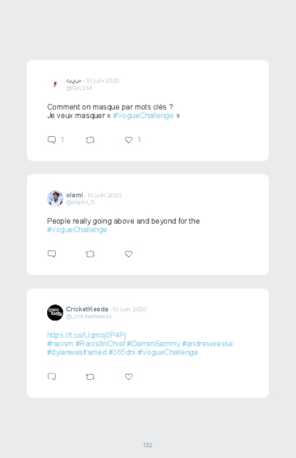The height and width of the screenshot is (458, 296).
Task: Reply to the CricketKeeda tweet
Action: tap(52, 376)
